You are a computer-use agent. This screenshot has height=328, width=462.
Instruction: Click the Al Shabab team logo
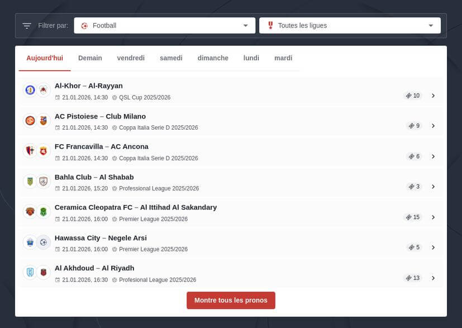point(44,181)
